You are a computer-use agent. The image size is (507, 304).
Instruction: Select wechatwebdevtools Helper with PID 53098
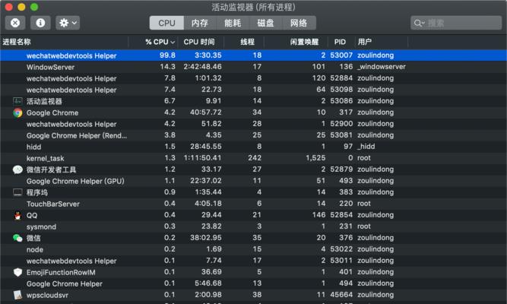pos(254,90)
